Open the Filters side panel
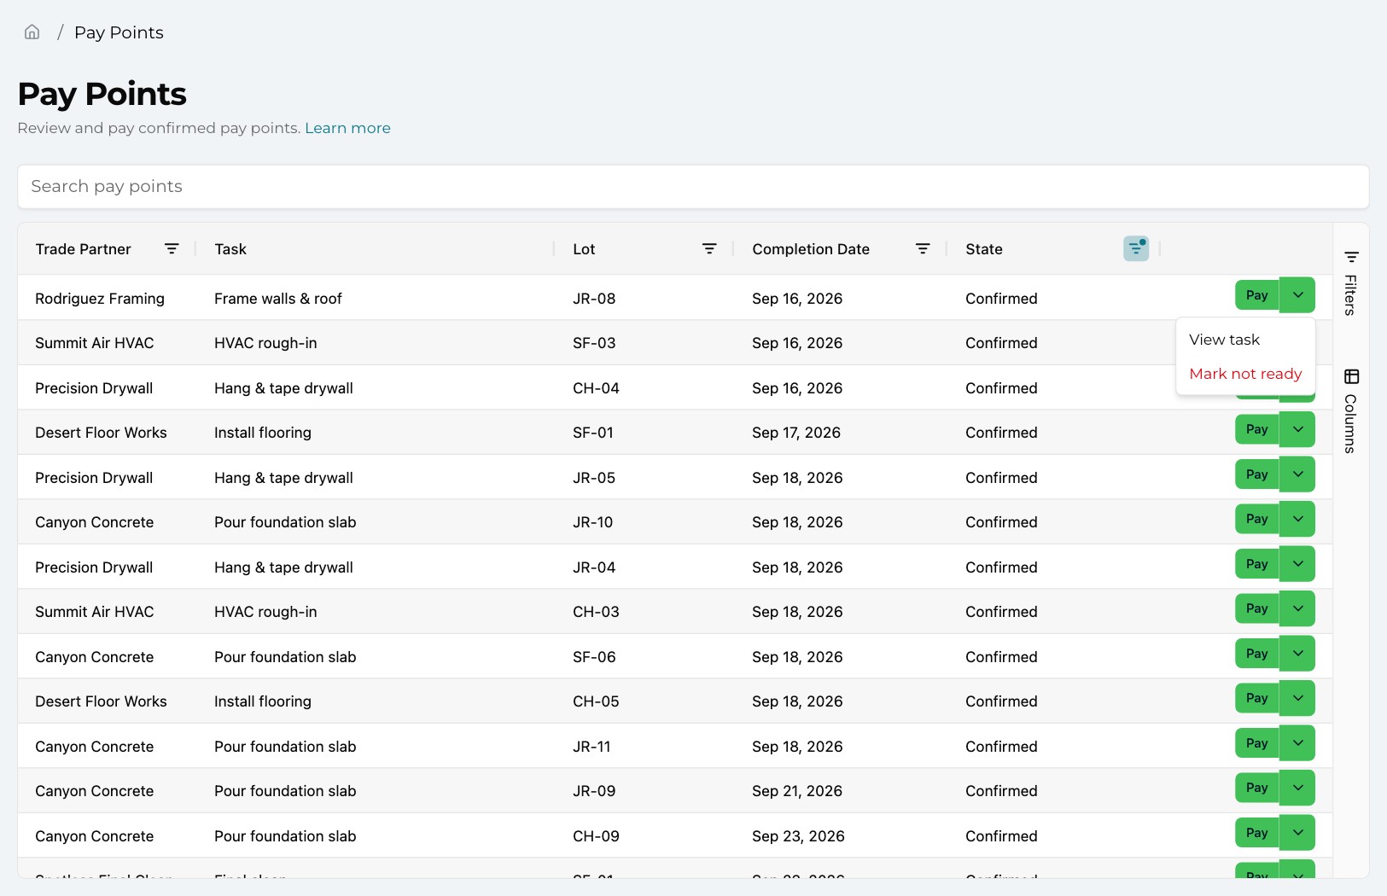 [x=1351, y=283]
